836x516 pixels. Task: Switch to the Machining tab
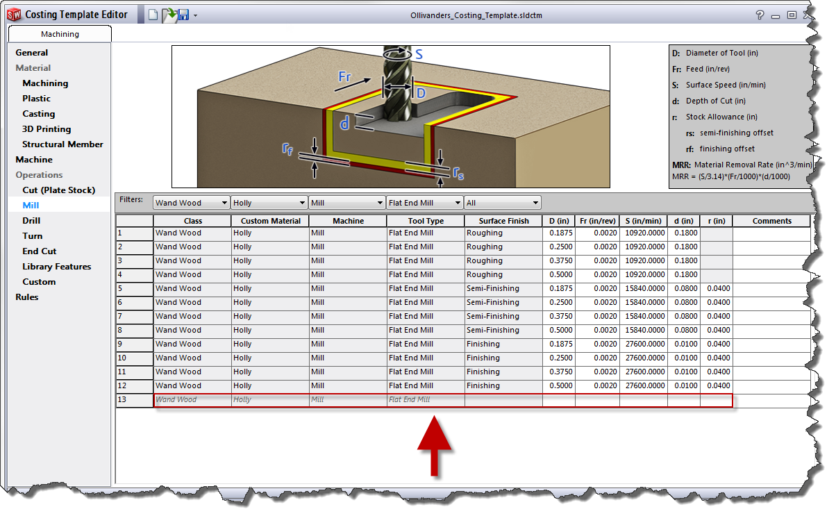60,33
